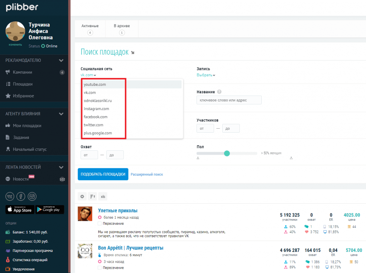Check Пересечение box under Bon Appétit
This screenshot has width=366, height=273.
point(100,268)
